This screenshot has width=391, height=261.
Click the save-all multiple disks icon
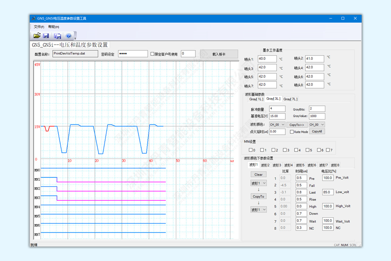(x=57, y=36)
